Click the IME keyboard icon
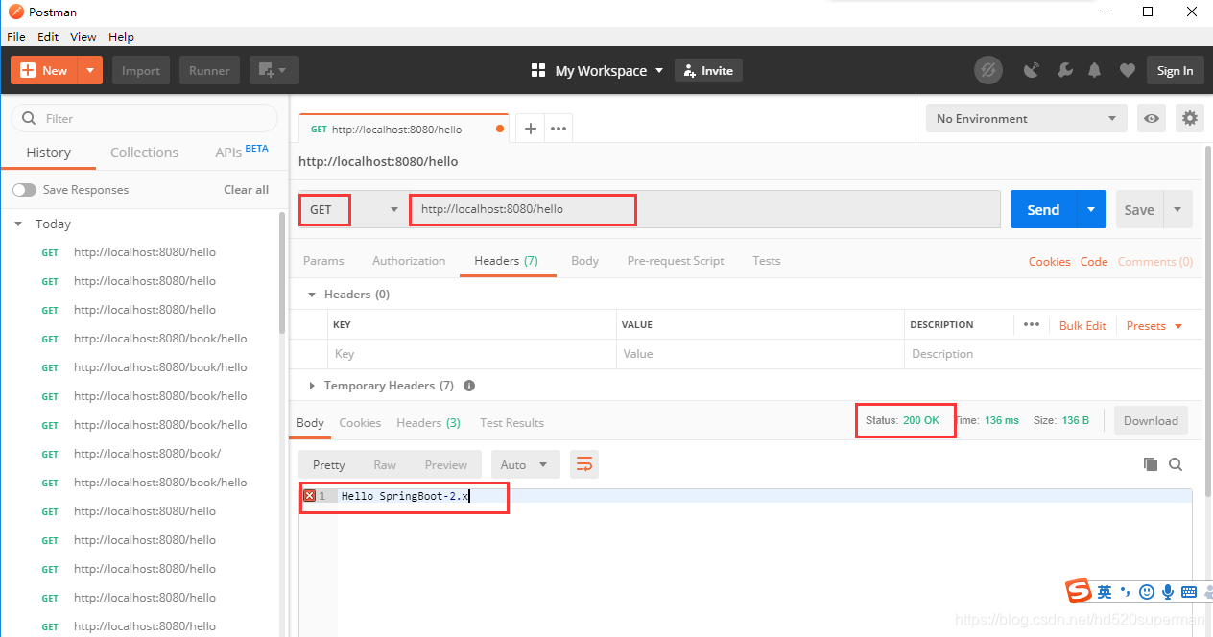Image resolution: width=1213 pixels, height=637 pixels. pyautogui.click(x=1189, y=592)
